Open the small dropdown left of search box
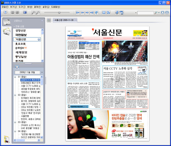This screenshot has height=146, width=171. pyautogui.click(x=136, y=13)
